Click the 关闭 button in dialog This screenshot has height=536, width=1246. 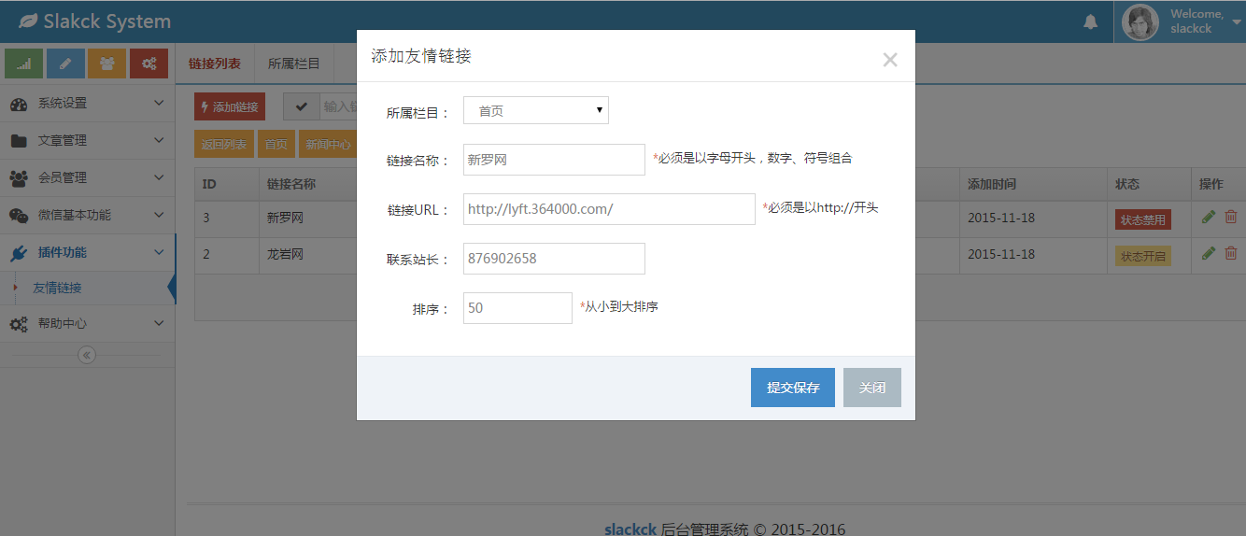tap(871, 388)
